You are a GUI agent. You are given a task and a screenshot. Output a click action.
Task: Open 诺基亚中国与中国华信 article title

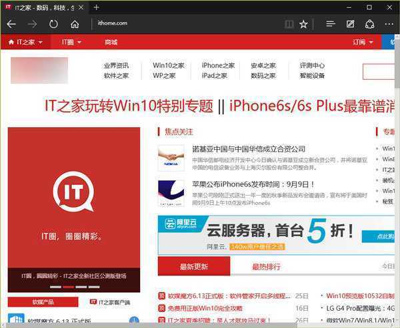point(249,149)
